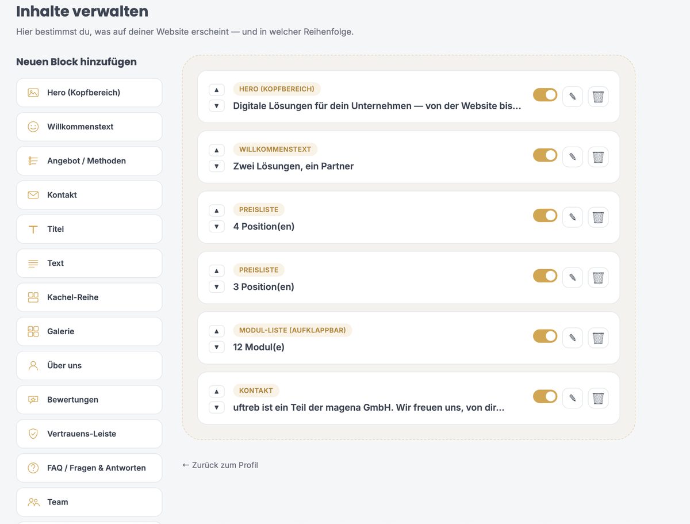Delete the Modul-Liste (aufklappbar) block
Screen dimensions: 690x524
click(598, 338)
